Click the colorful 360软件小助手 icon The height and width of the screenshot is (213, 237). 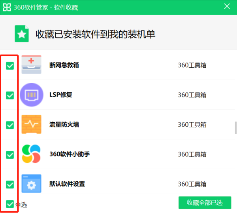pos(31,154)
